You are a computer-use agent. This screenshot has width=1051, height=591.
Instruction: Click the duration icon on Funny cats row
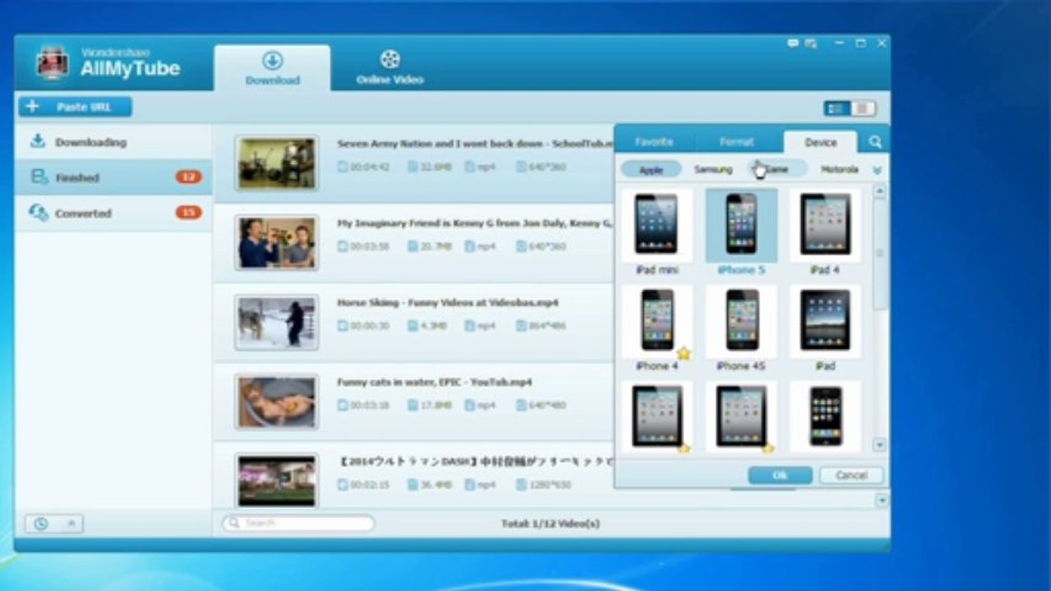pyautogui.click(x=343, y=405)
